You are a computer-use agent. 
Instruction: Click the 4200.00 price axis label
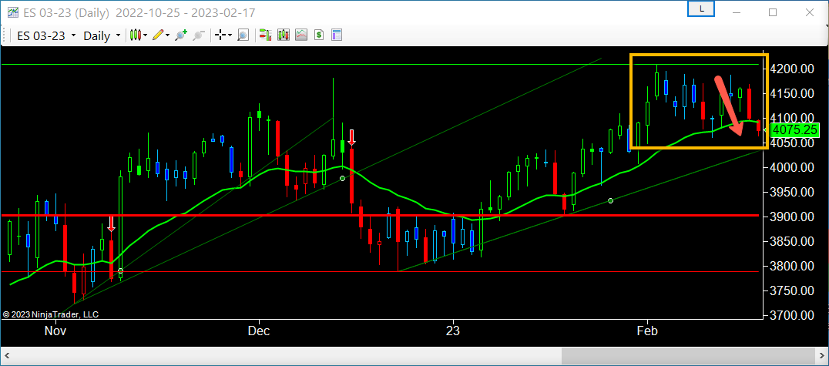coord(791,69)
